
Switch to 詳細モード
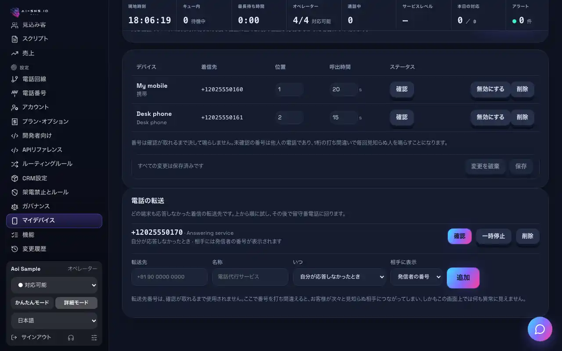point(76,303)
